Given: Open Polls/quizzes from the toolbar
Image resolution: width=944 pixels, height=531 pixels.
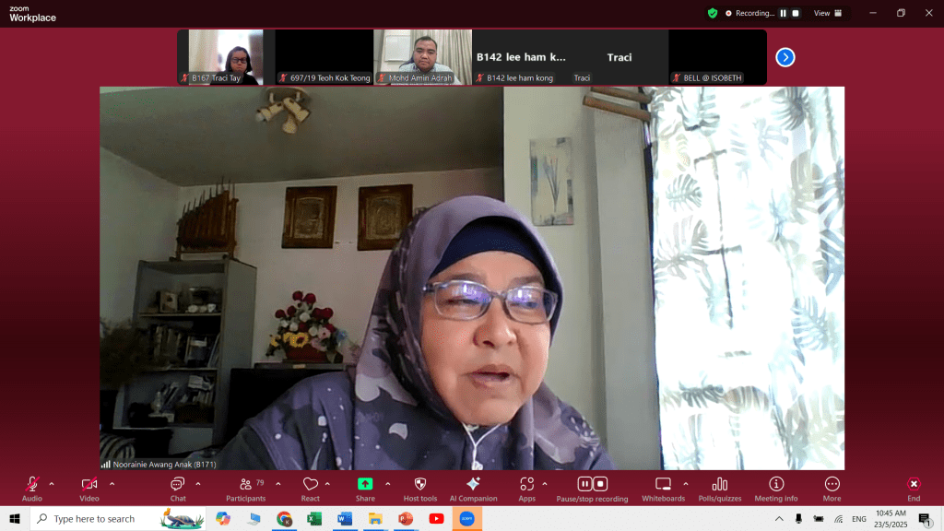Looking at the screenshot, I should pos(720,488).
